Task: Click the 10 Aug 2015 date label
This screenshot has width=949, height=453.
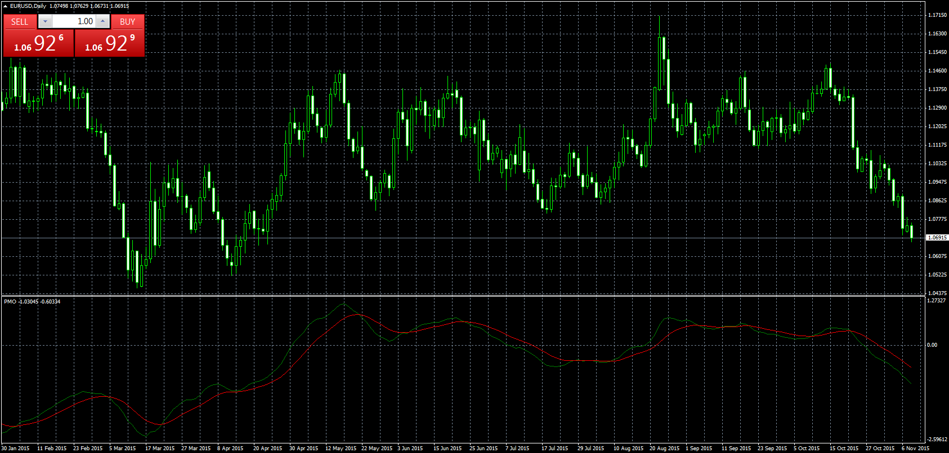Action: [629, 449]
